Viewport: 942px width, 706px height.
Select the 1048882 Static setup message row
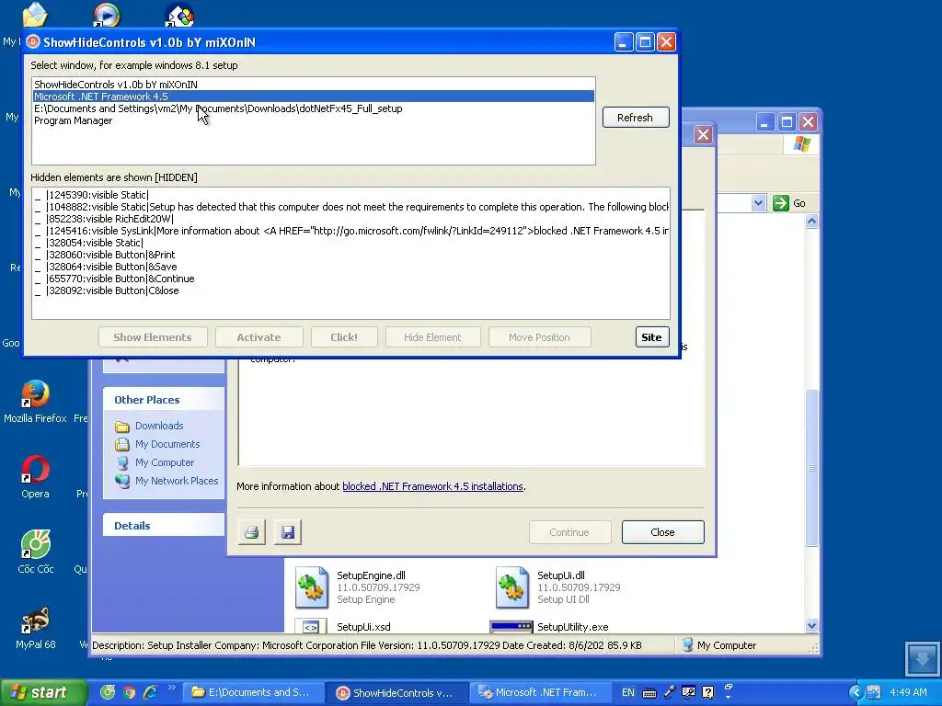350,207
